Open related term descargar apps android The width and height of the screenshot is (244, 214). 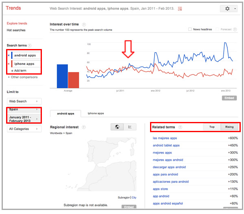point(169,167)
